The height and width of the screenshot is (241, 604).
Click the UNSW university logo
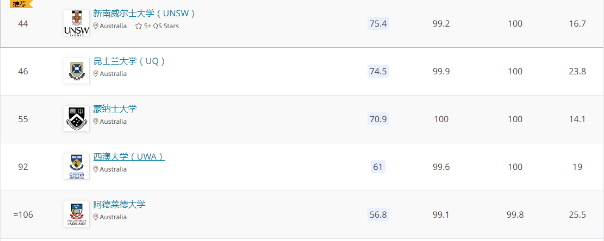click(x=76, y=23)
